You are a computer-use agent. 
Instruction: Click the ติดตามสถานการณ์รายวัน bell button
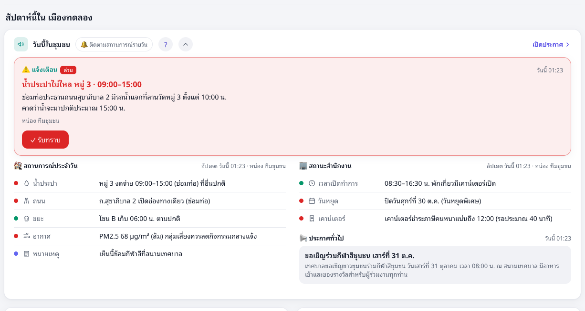114,44
